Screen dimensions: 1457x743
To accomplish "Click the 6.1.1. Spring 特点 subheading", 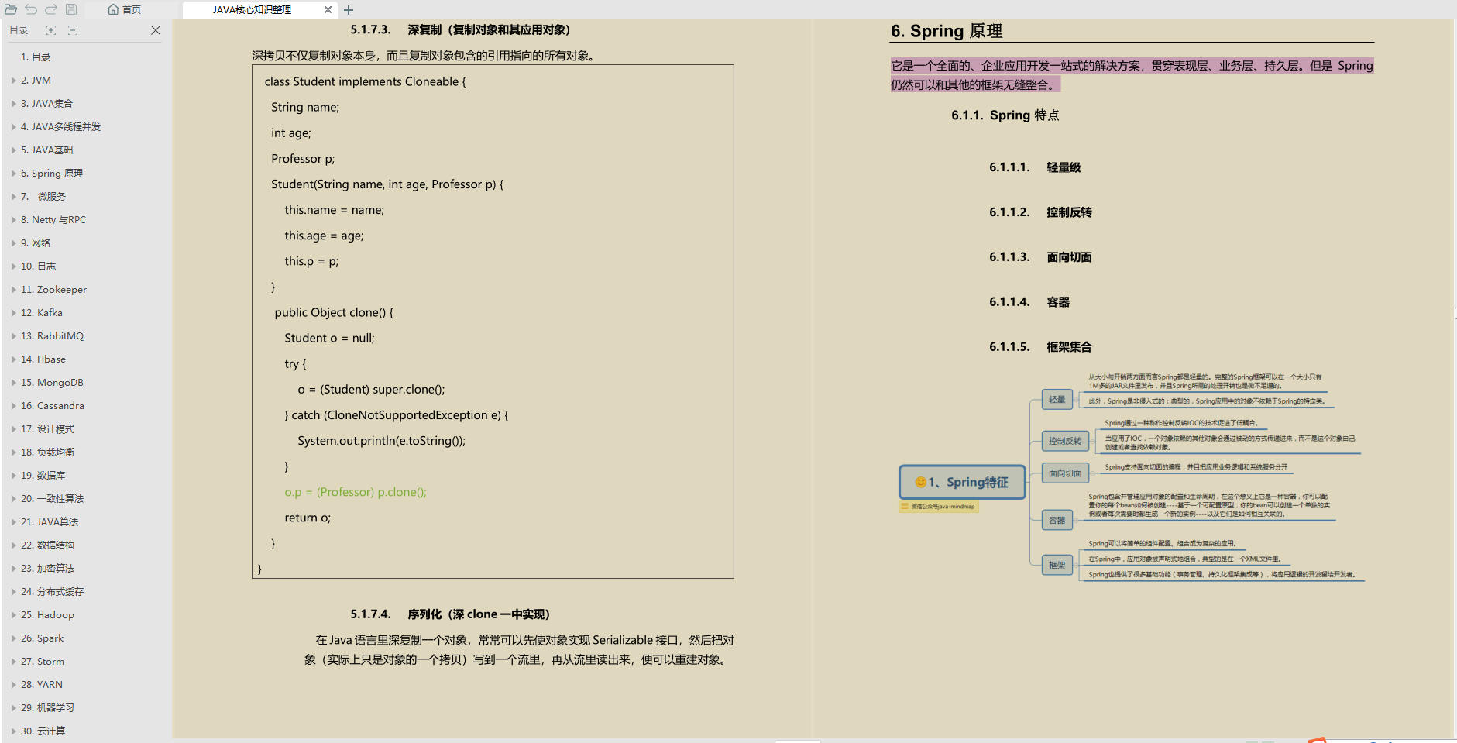I will (1005, 115).
